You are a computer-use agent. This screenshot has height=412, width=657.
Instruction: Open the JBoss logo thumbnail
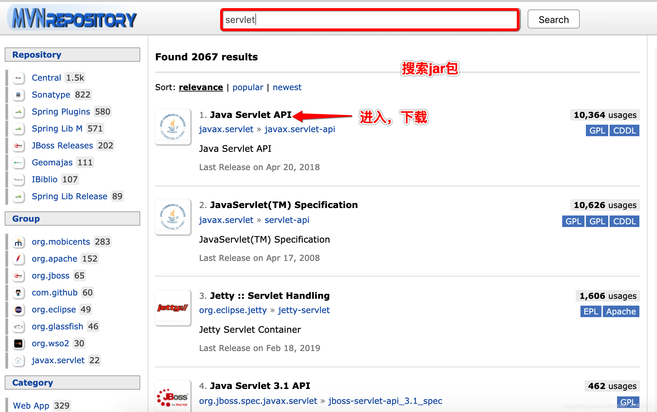173,396
